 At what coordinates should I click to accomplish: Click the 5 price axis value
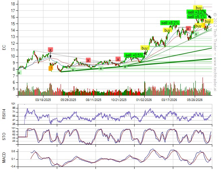tap(14, 89)
